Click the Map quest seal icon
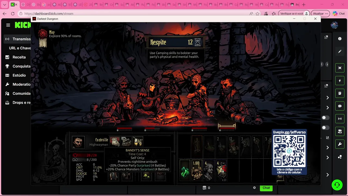Image resolution: width=348 pixels, height=196 pixels. 43,34
